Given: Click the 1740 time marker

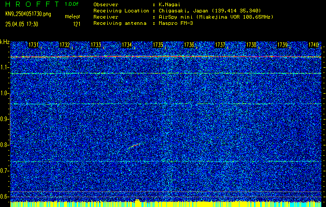Looking at the screenshot, I should click(314, 45).
